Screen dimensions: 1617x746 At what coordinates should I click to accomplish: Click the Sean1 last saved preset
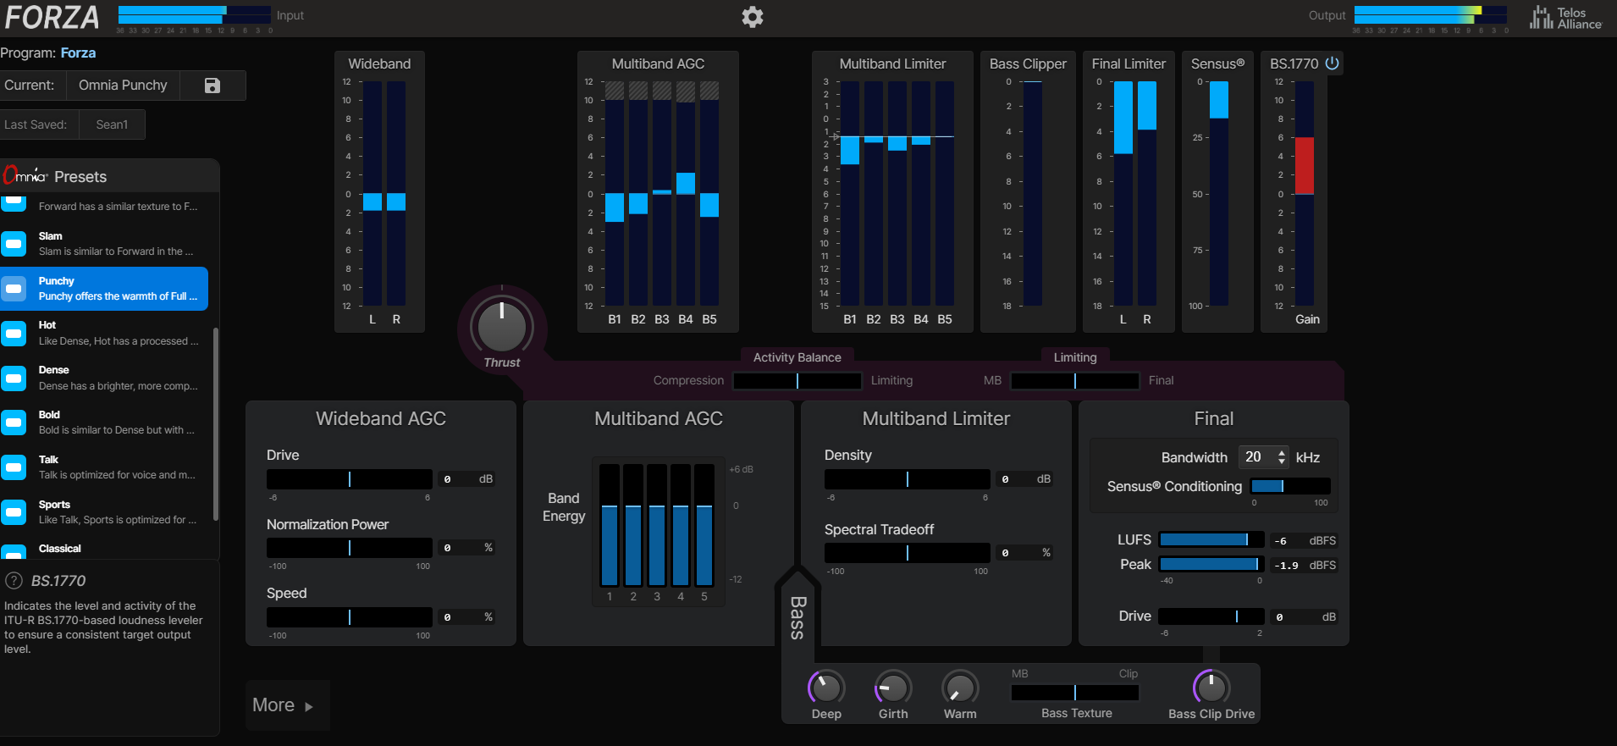pyautogui.click(x=112, y=124)
